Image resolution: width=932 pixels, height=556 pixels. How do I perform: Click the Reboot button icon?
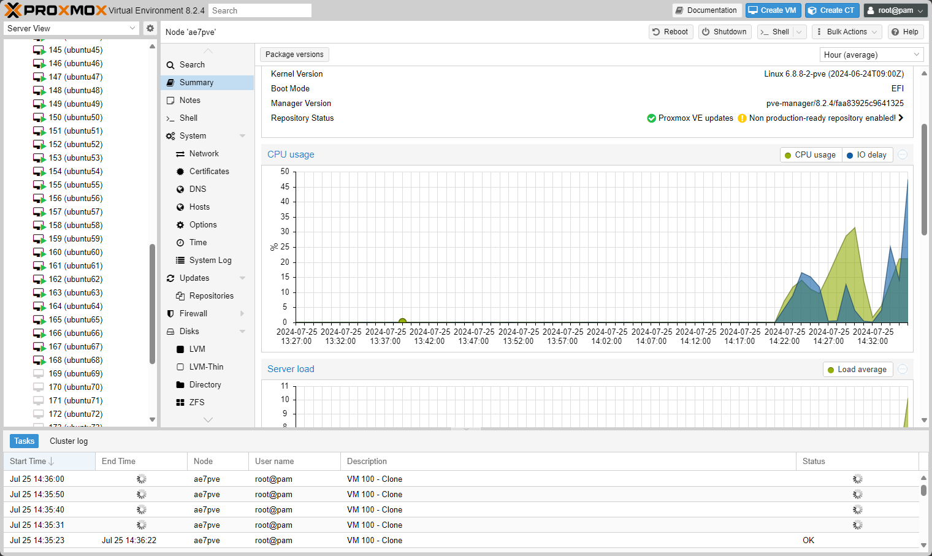pos(656,32)
